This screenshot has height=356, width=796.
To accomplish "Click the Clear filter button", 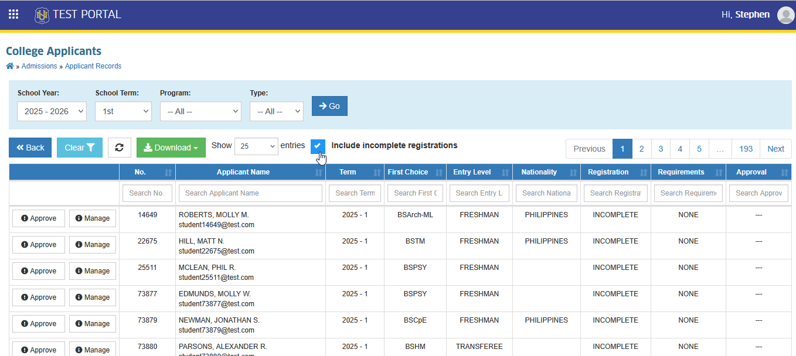I will 80,148.
